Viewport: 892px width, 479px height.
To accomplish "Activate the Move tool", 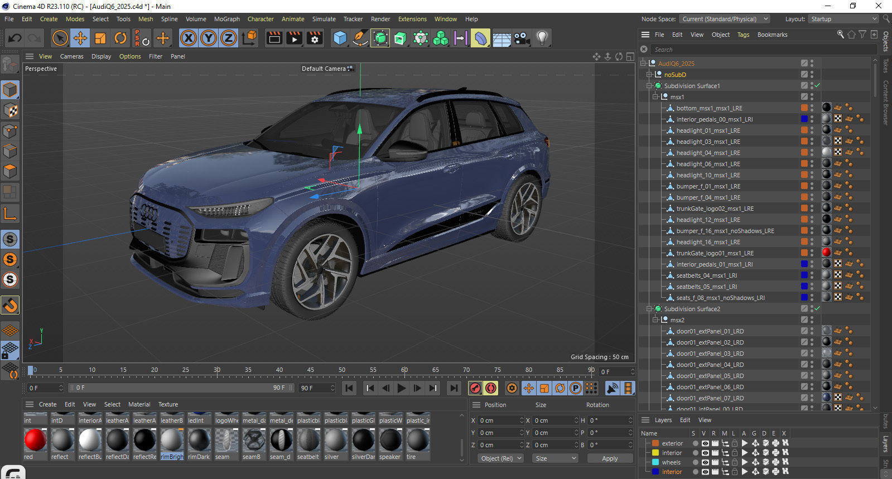I will coord(80,38).
